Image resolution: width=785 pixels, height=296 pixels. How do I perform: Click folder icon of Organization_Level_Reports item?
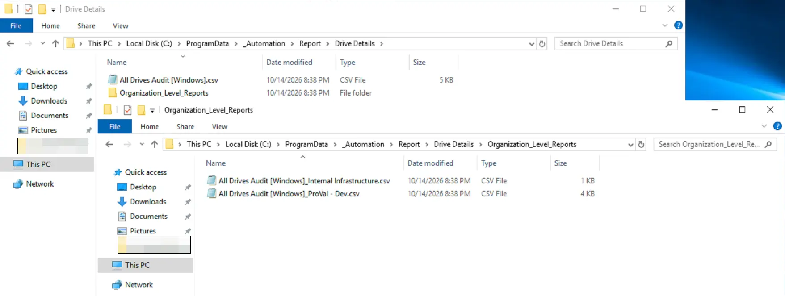click(x=113, y=93)
